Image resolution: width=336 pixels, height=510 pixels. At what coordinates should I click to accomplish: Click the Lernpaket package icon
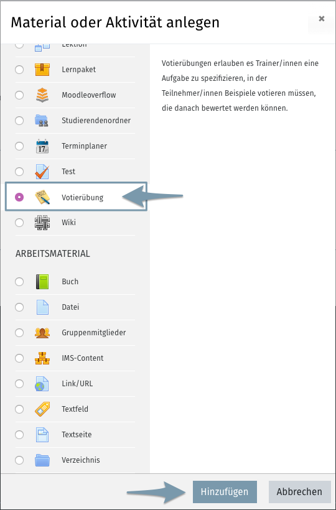tap(42, 69)
